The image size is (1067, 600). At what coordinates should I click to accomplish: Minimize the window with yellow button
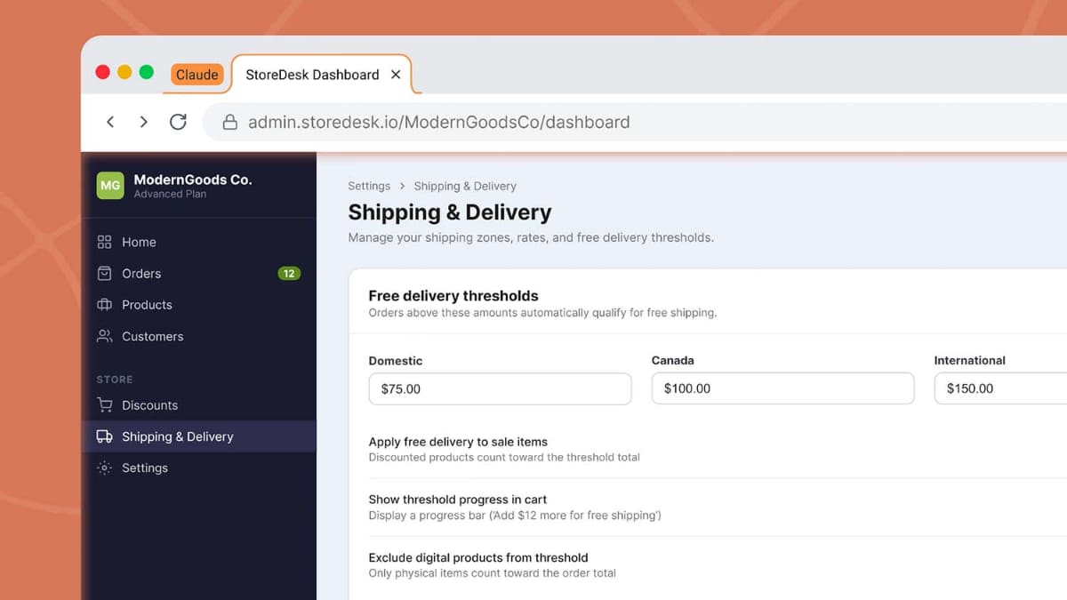coord(124,73)
